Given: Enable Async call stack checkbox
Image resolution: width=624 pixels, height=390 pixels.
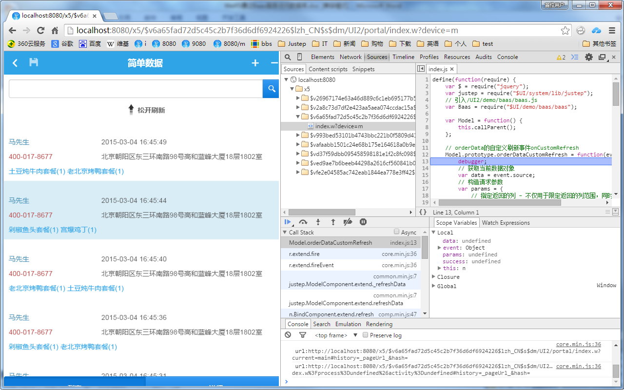Looking at the screenshot, I should click(397, 232).
